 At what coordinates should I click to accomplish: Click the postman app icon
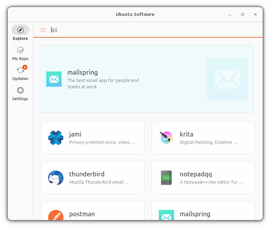pos(56,215)
